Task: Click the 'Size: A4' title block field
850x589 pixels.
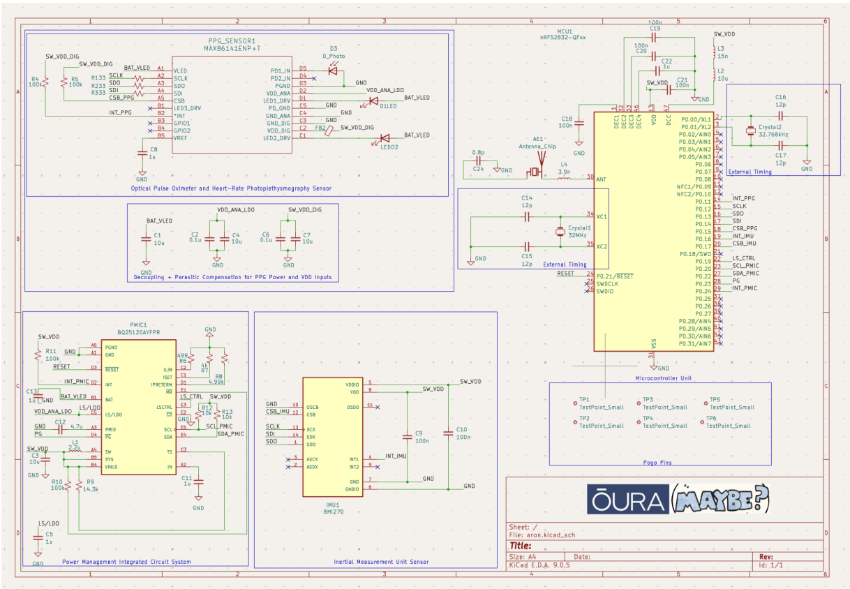Action: [x=523, y=557]
